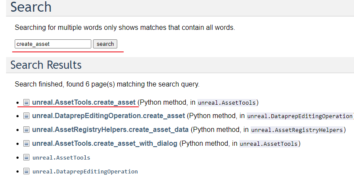Click the Search page heading at the top
Screen dimensions: 354x186
pos(31,7)
